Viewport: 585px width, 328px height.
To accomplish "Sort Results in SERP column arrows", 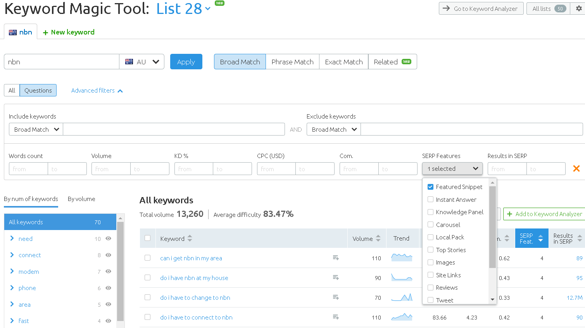I will click(x=580, y=239).
